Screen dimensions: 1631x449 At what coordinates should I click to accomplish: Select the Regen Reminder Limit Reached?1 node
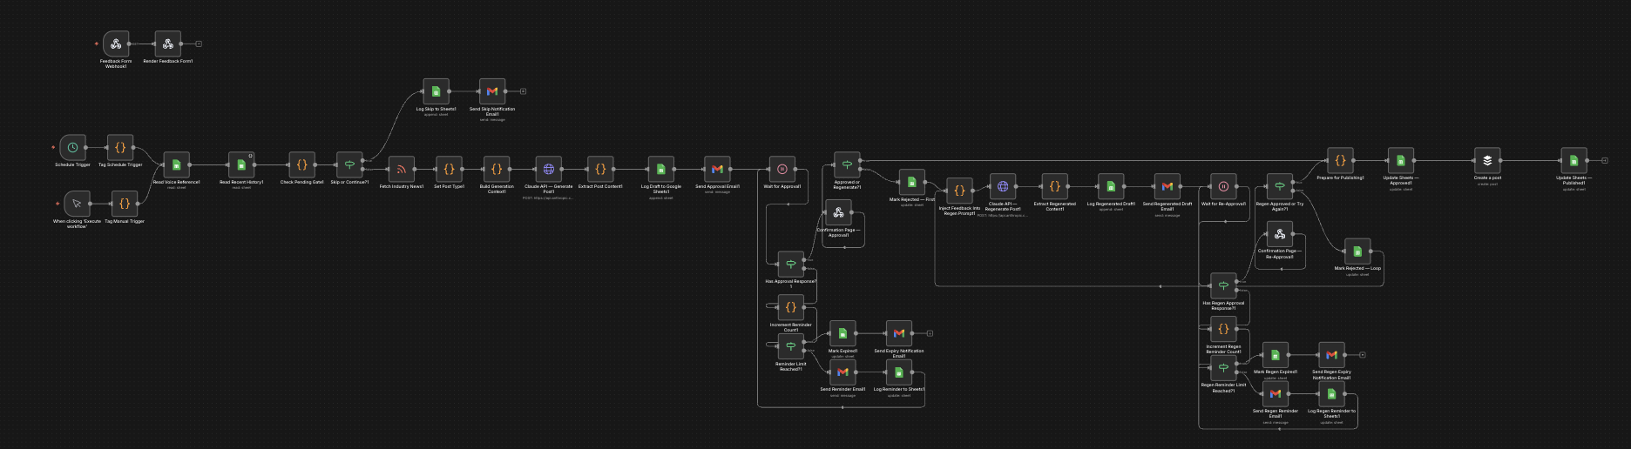click(1223, 367)
